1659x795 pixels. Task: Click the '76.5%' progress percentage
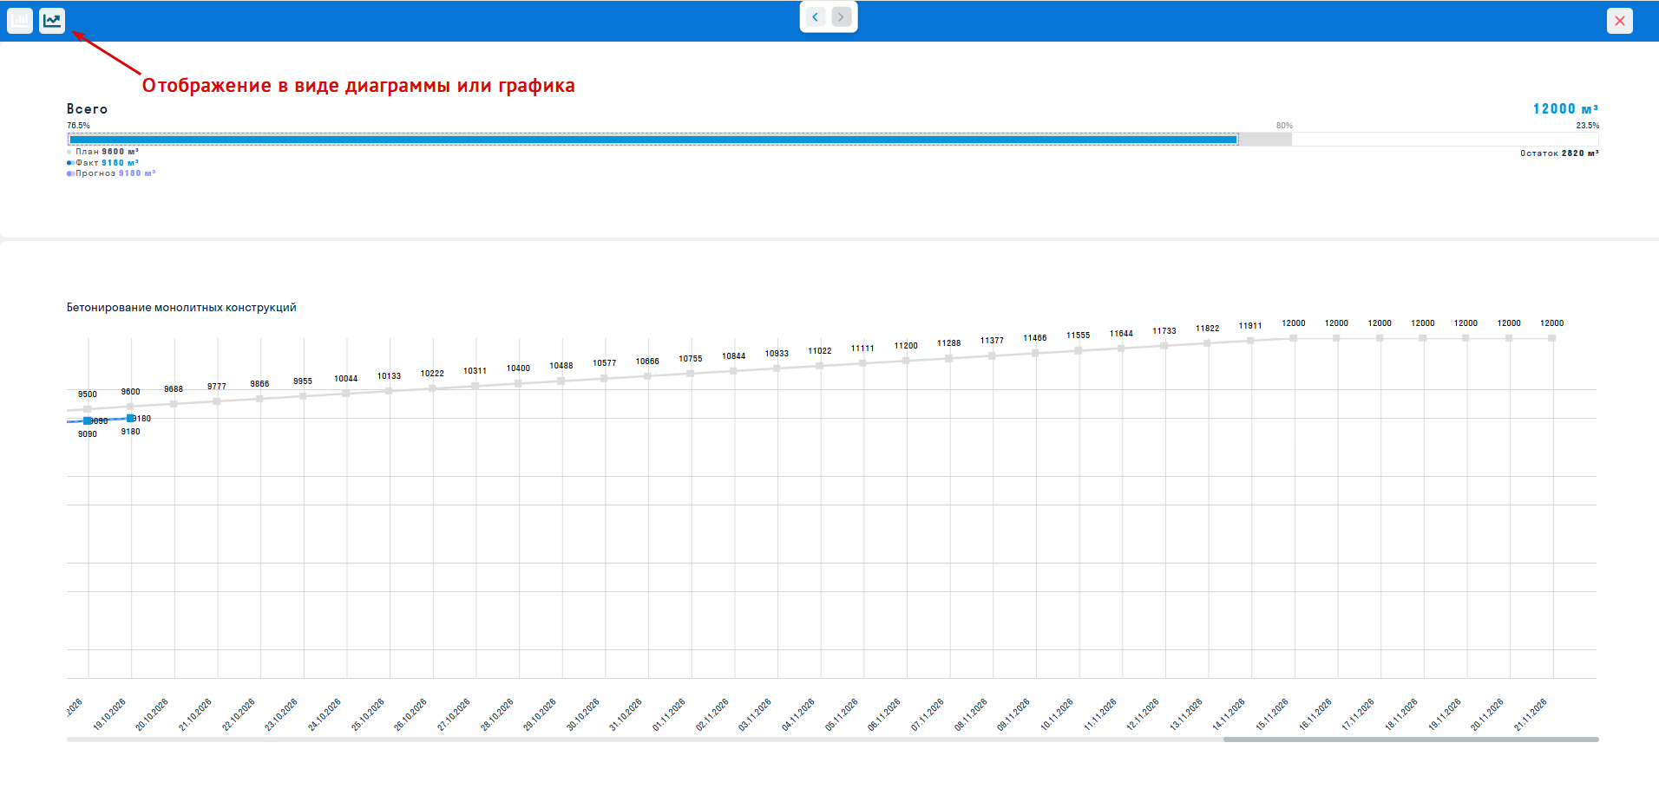click(x=78, y=126)
